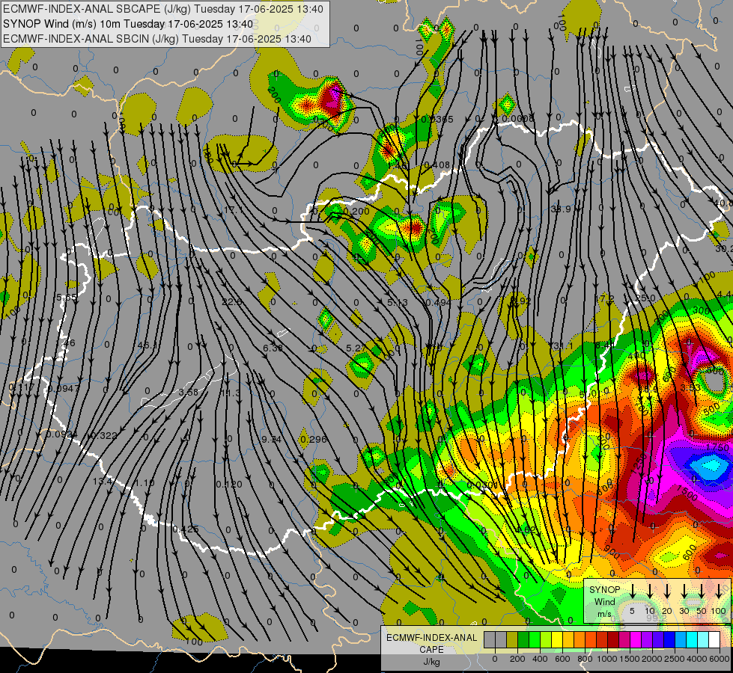Select the olive swatch in the CAPE legend
This screenshot has height=673, width=733.
(512, 640)
